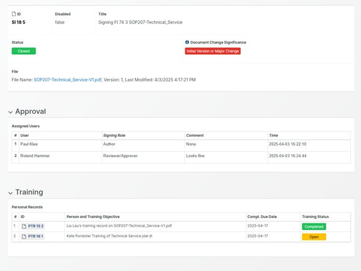Click the Person and Training Objective header

pyautogui.click(x=93, y=216)
